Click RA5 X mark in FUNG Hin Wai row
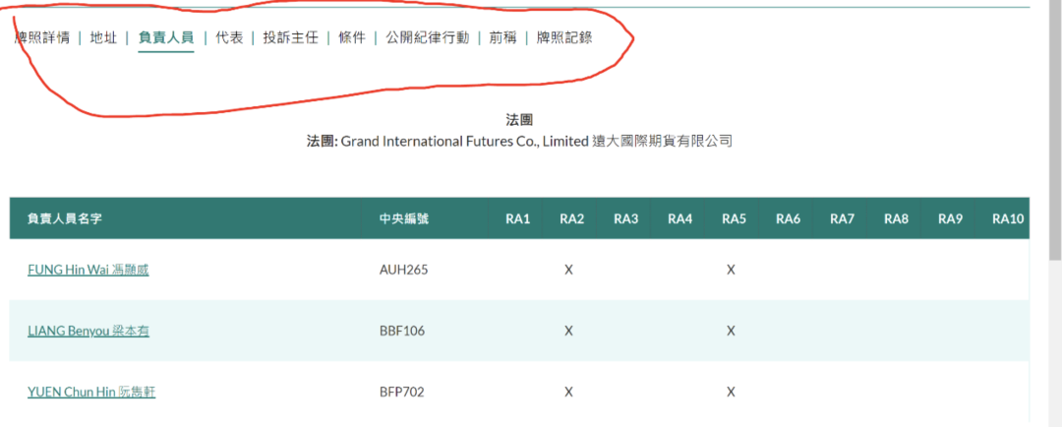Screen dimensions: 1062x427 tap(731, 270)
